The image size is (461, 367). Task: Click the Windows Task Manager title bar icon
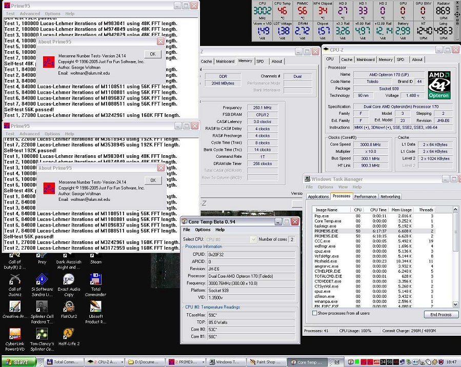click(307, 179)
